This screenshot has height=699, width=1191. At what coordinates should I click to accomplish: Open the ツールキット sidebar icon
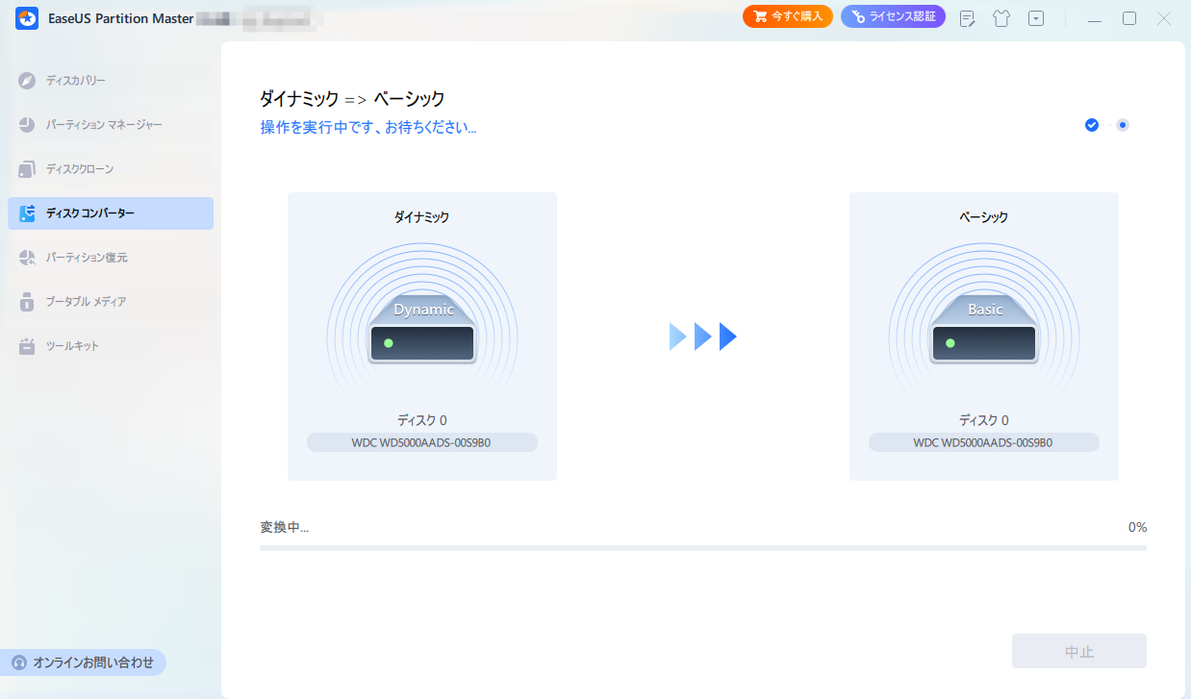(26, 346)
